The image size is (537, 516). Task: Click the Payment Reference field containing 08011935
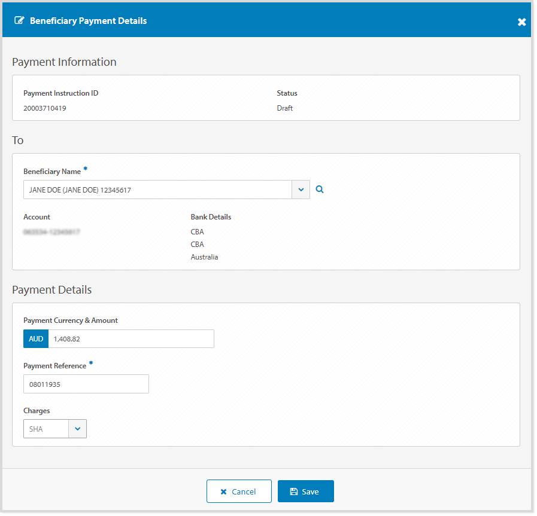coord(86,384)
